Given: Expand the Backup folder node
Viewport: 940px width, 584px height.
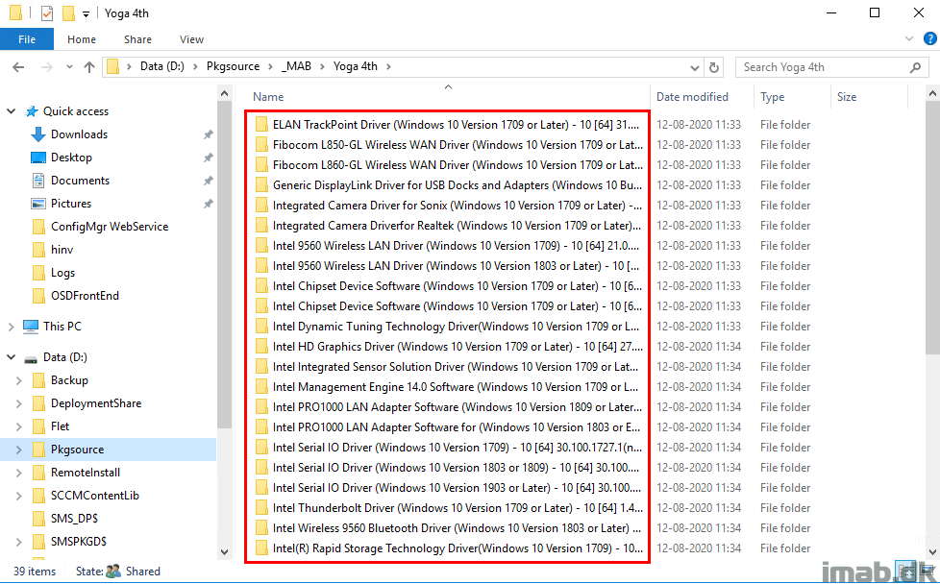Looking at the screenshot, I should pos(18,380).
